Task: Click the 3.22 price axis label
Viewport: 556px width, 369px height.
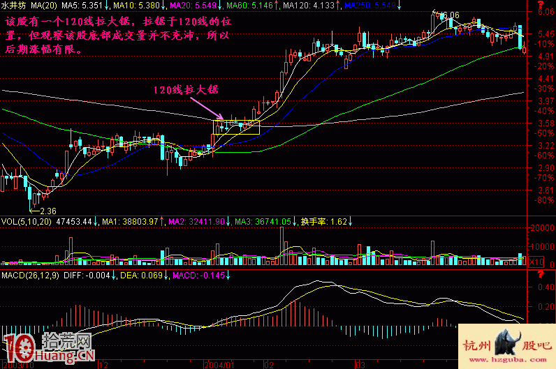Action: click(546, 146)
